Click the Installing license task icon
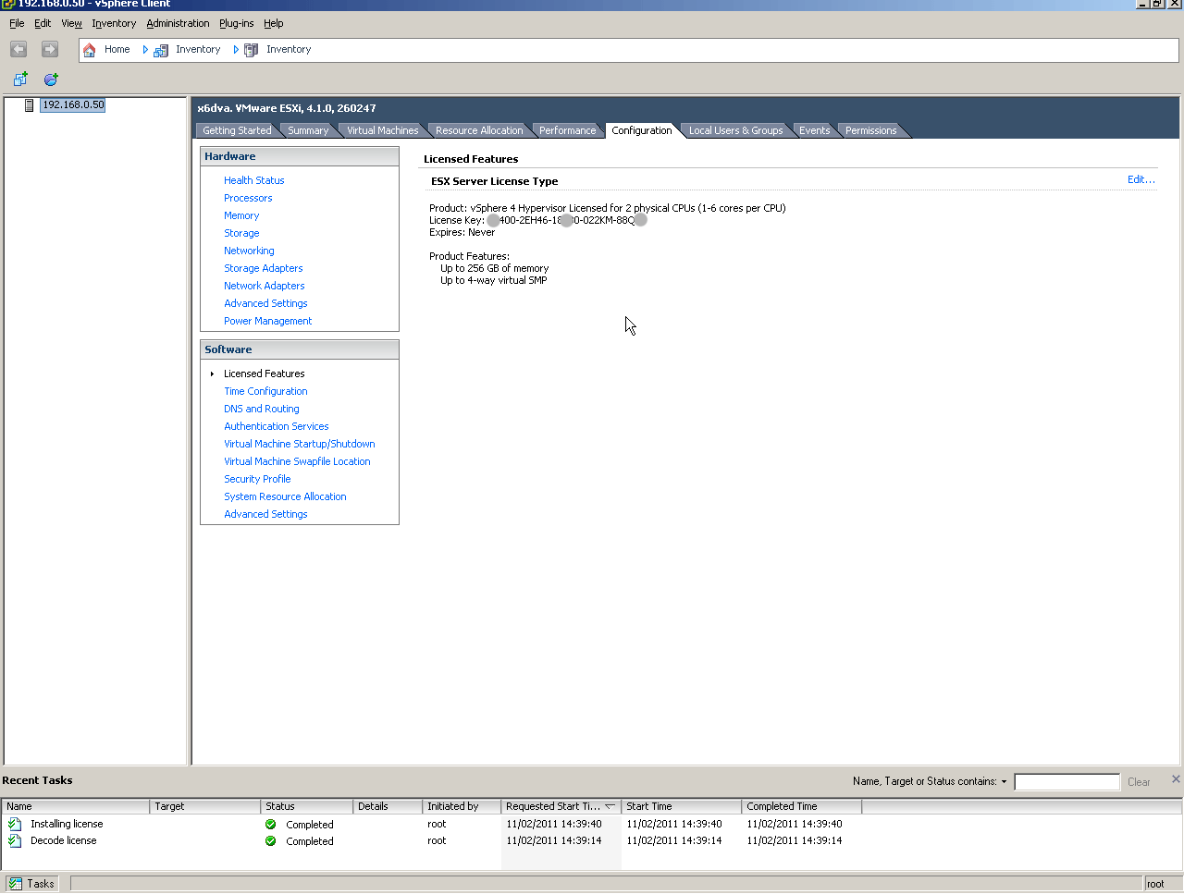Screen dimensions: 1184x894 [x=15, y=824]
